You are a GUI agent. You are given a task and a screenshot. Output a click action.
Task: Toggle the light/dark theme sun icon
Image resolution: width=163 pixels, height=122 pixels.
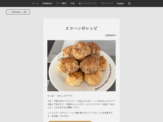point(129,4)
